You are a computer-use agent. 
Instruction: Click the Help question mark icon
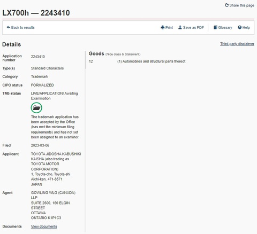click(x=240, y=27)
